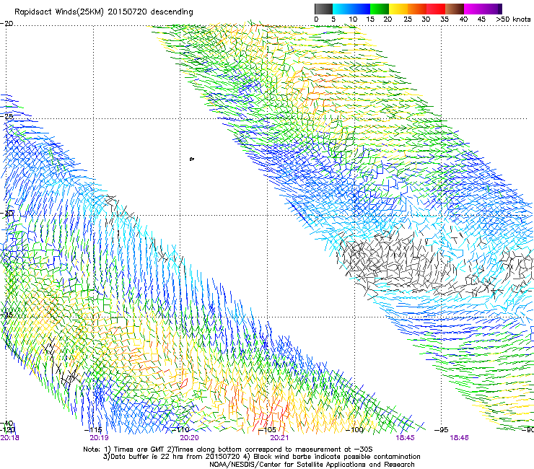Pick the gray 0–5 knots legend swatch
The width and height of the screenshot is (534, 469).
323,9
